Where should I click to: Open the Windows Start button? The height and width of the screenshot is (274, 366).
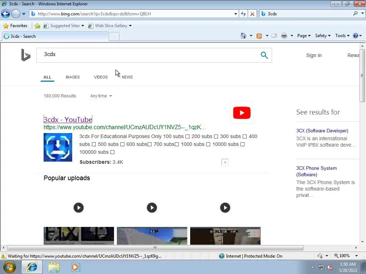[x=9, y=267]
